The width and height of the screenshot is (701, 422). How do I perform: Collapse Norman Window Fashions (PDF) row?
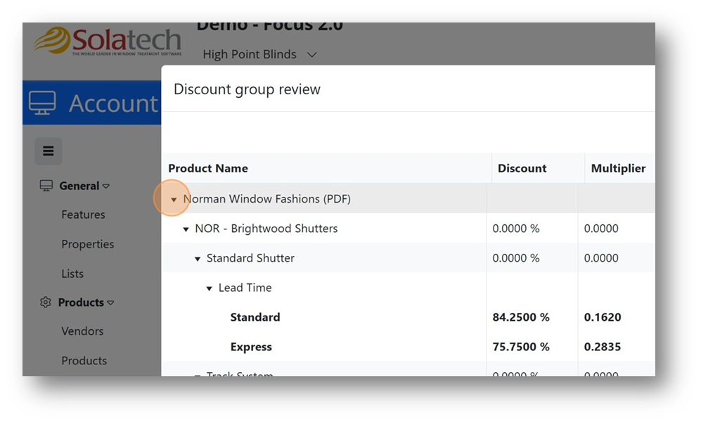coord(174,199)
